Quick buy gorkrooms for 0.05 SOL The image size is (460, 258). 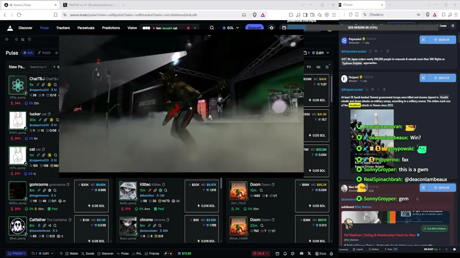(96, 206)
